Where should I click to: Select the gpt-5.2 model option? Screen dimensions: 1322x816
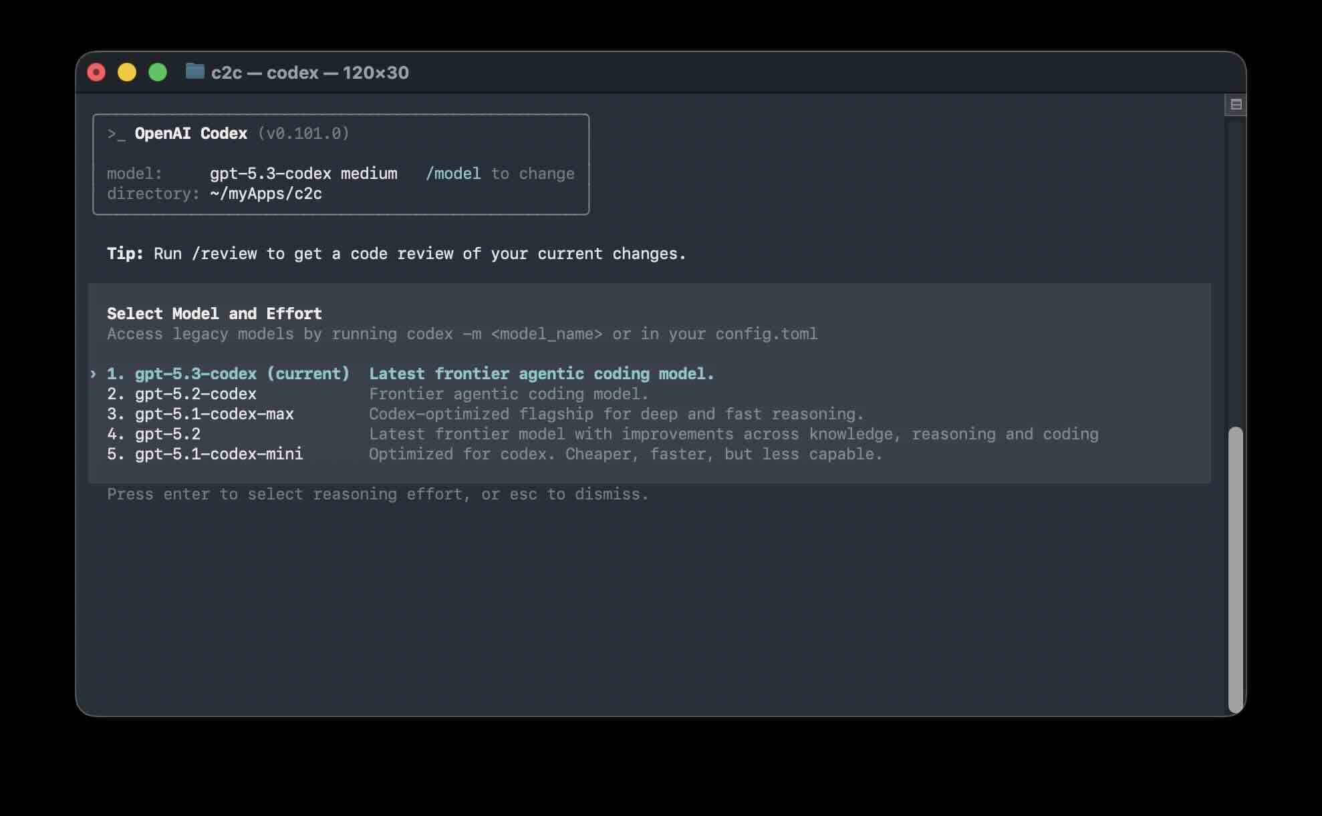click(x=154, y=434)
